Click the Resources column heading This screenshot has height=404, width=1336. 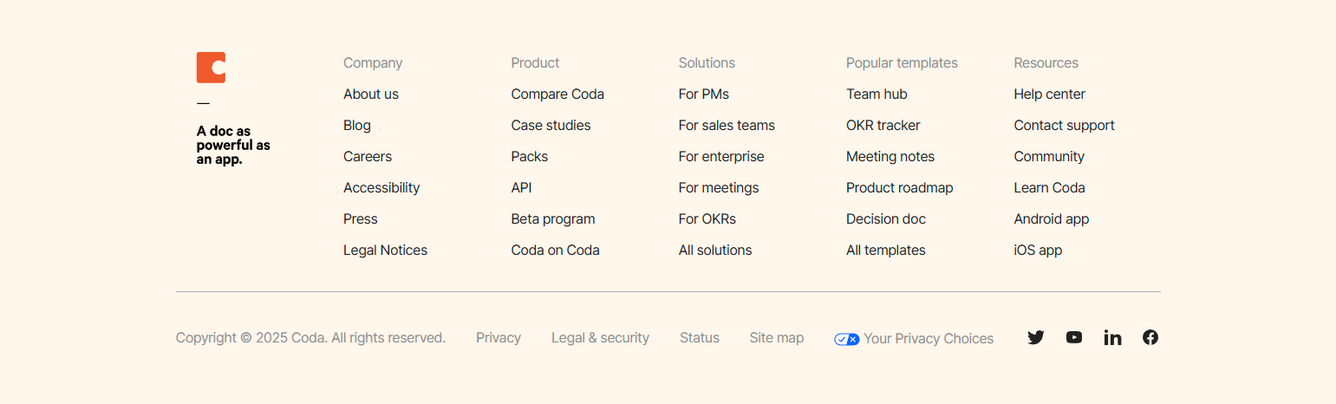click(x=1046, y=62)
